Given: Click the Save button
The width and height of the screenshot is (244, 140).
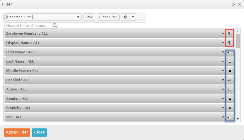Looking at the screenshot, I should (89, 17).
